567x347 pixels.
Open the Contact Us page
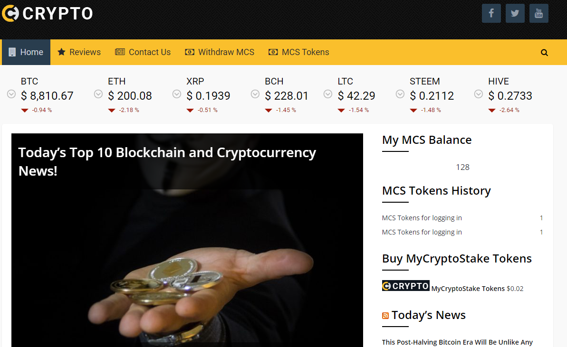(x=143, y=52)
